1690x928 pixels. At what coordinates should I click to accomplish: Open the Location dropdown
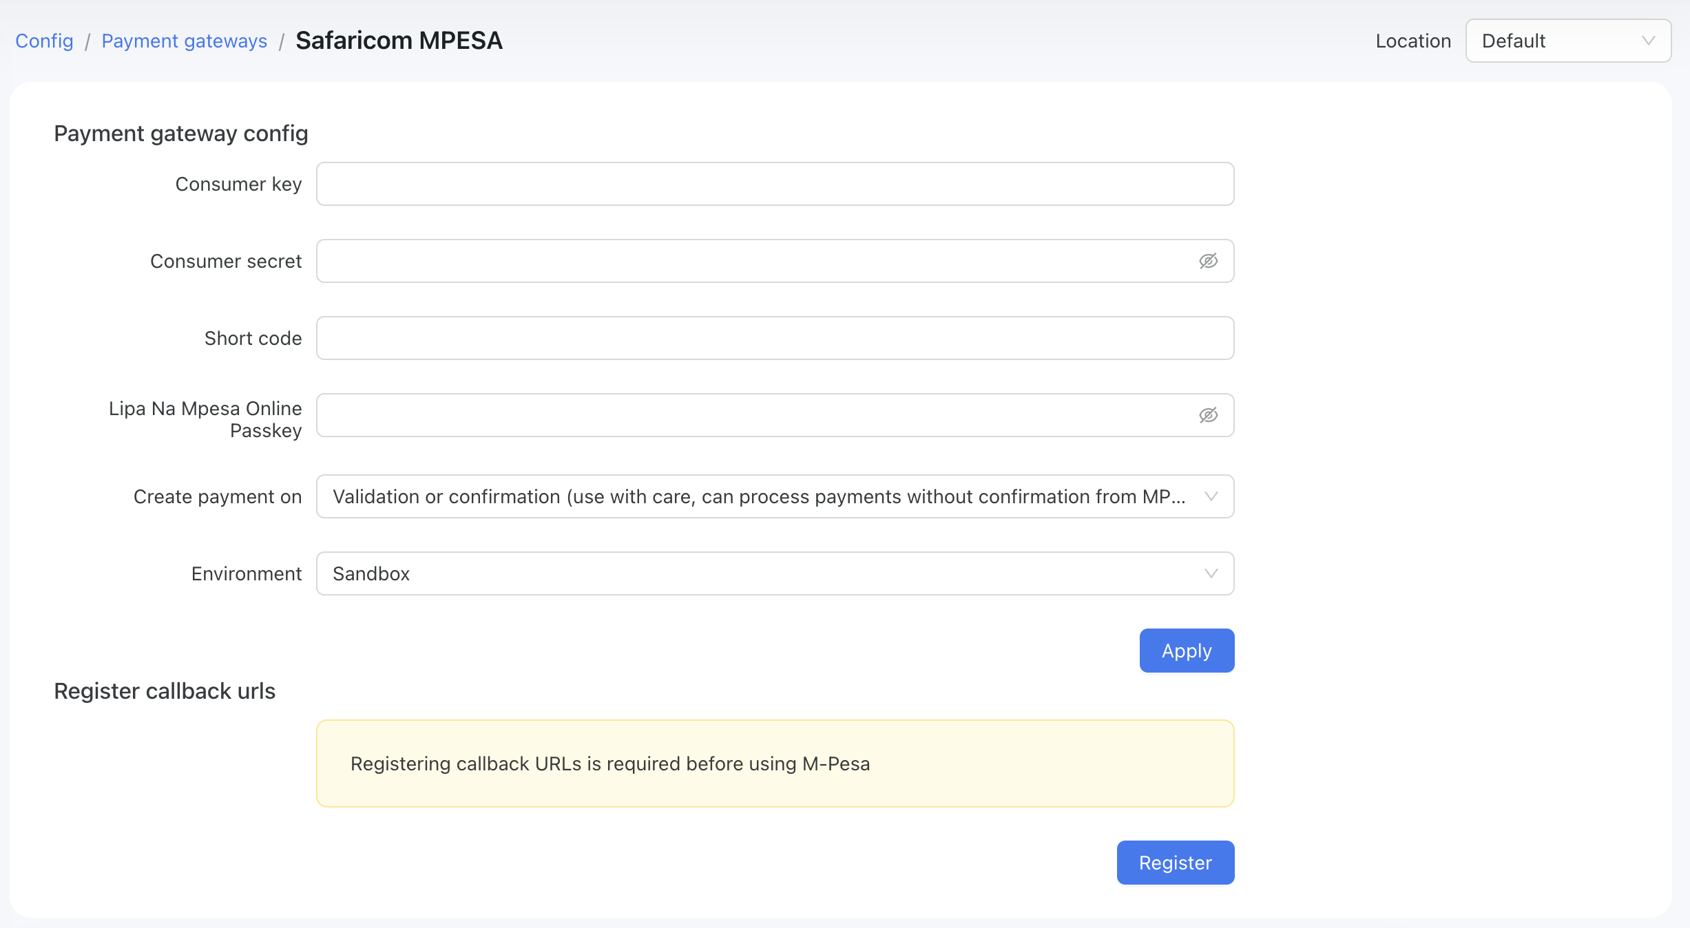[x=1568, y=41]
